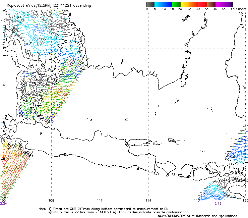Viewport: 248px width, 218px height.
Task: Select the green 15–20 knots legend swatch
Action: pos(176,4)
